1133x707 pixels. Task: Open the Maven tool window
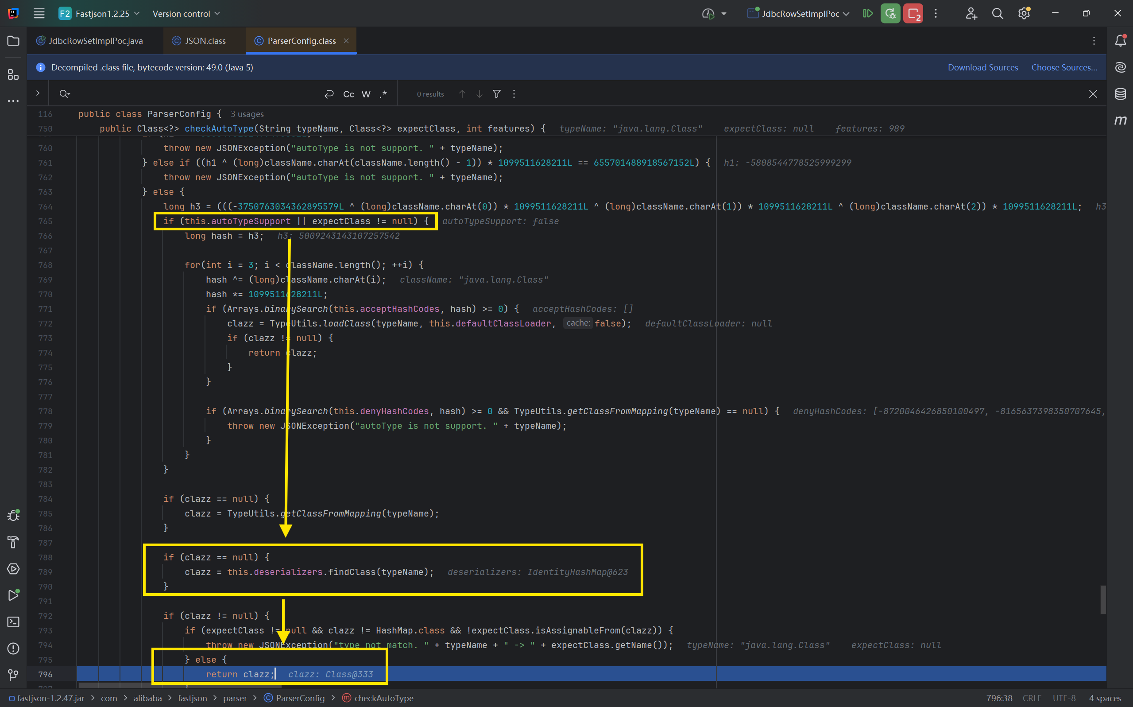tap(1121, 120)
